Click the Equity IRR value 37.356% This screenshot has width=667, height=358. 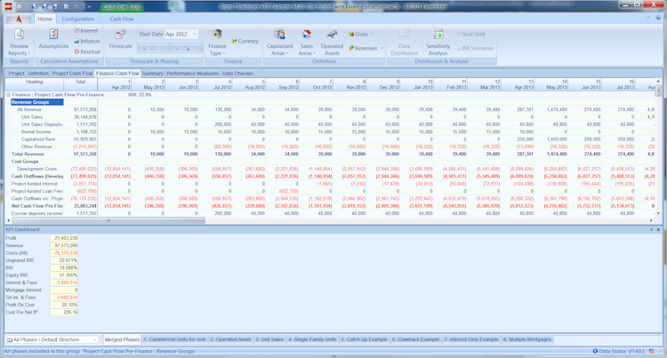pyautogui.click(x=64, y=275)
